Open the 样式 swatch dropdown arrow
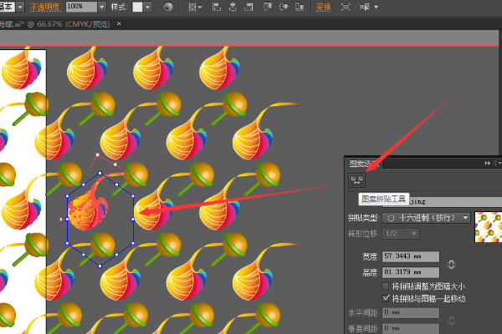This screenshot has width=502, height=334. click(x=147, y=7)
